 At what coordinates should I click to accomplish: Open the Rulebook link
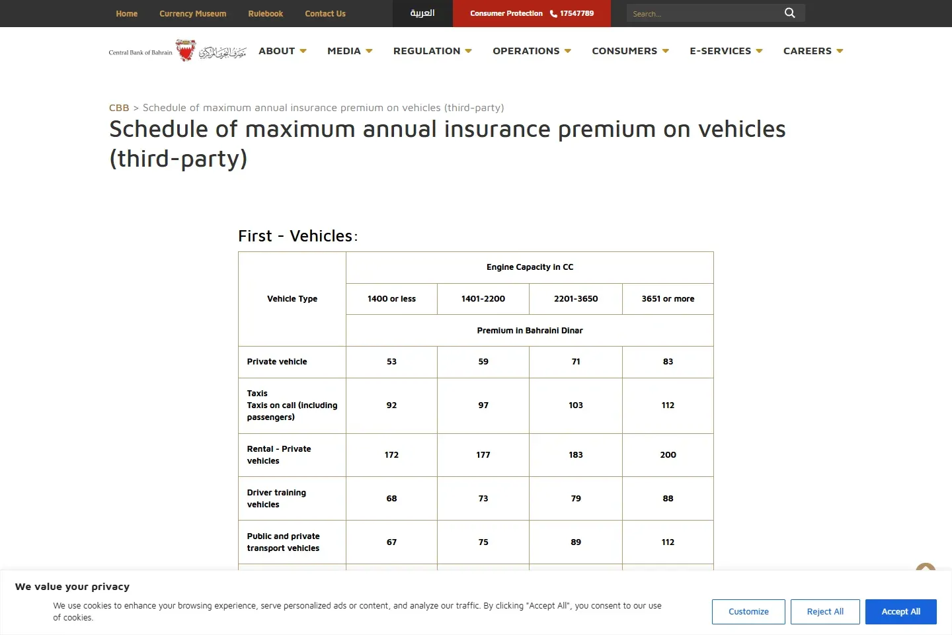pyautogui.click(x=266, y=14)
